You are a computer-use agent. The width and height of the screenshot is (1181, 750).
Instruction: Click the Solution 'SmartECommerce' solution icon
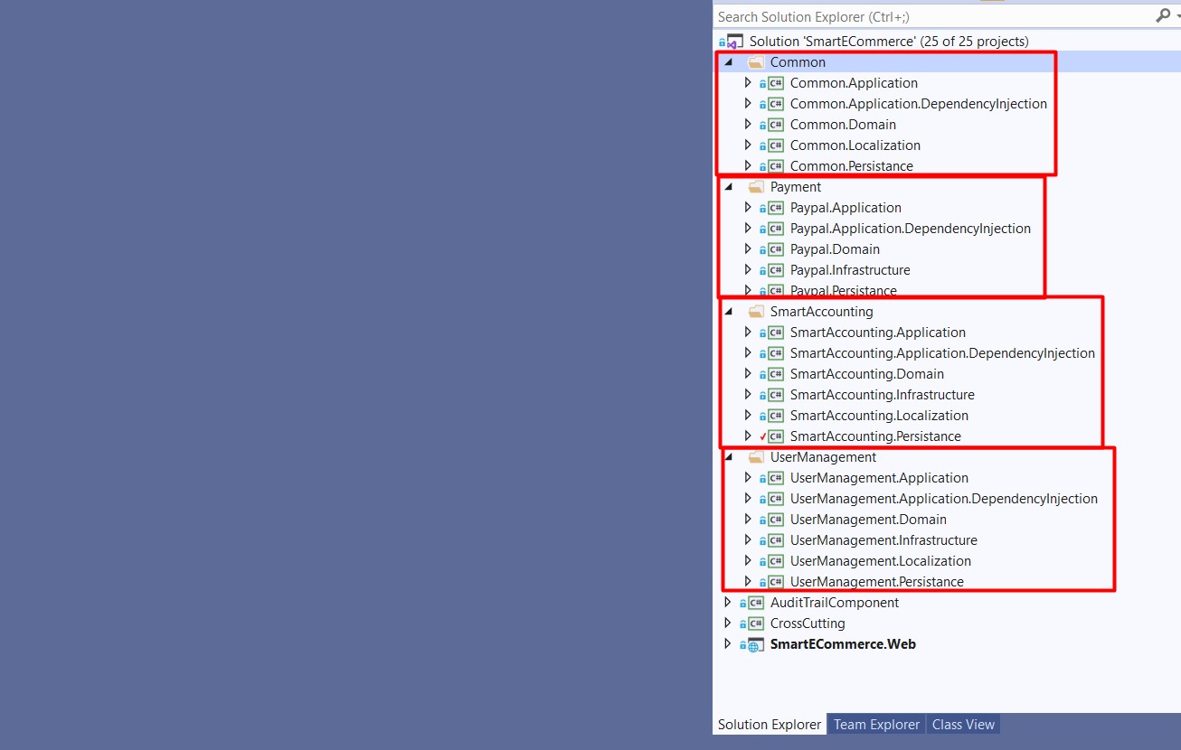point(733,42)
